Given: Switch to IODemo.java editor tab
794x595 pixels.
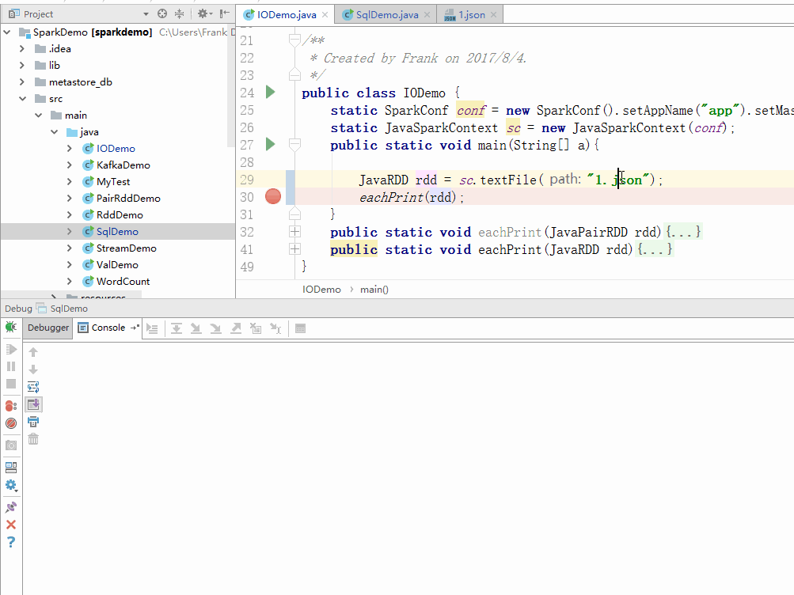Looking at the screenshot, I should pos(286,15).
